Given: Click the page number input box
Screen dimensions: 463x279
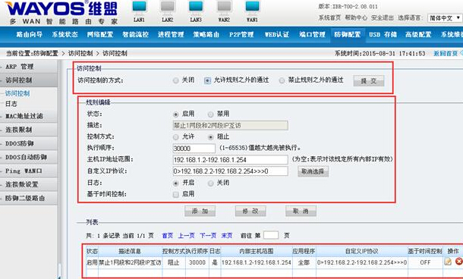Looking at the screenshot, I should click(x=271, y=235).
